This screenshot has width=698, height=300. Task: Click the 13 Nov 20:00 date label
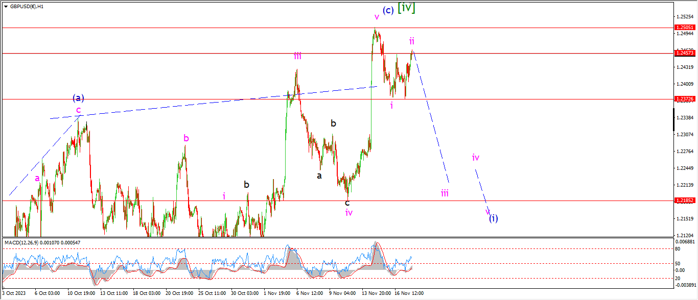[x=376, y=293]
